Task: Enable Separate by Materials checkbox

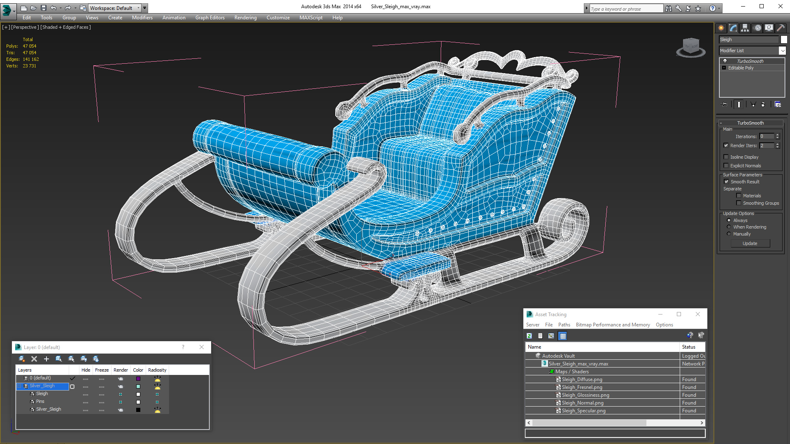Action: point(739,196)
